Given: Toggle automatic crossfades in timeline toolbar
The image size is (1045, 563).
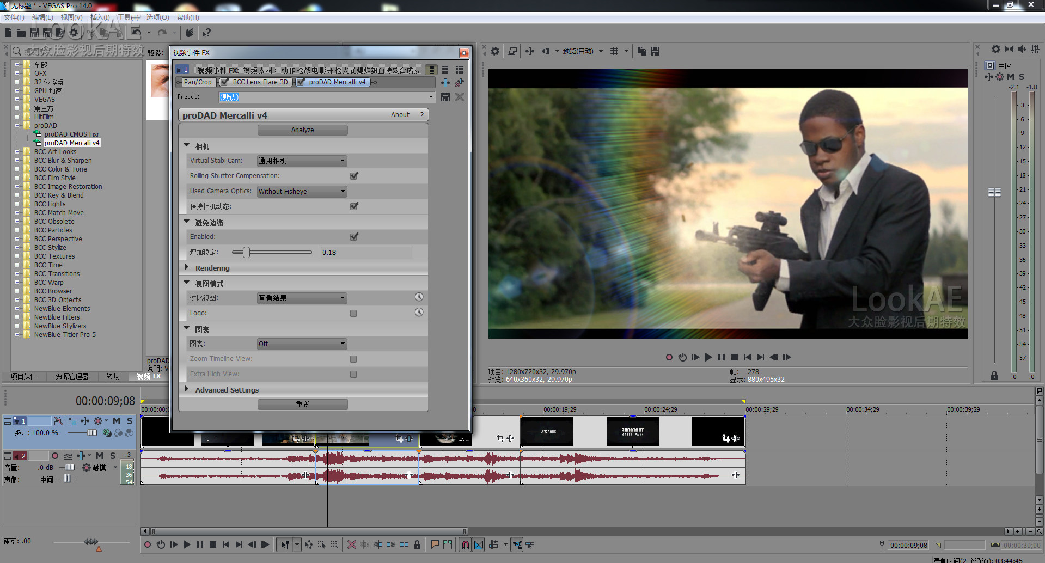Looking at the screenshot, I should tap(479, 544).
